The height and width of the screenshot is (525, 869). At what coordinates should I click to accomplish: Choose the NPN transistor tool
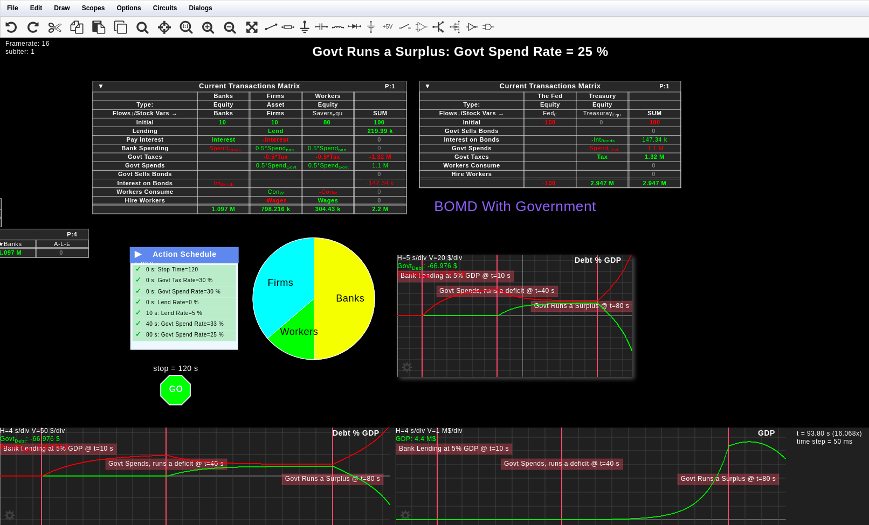pyautogui.click(x=438, y=27)
